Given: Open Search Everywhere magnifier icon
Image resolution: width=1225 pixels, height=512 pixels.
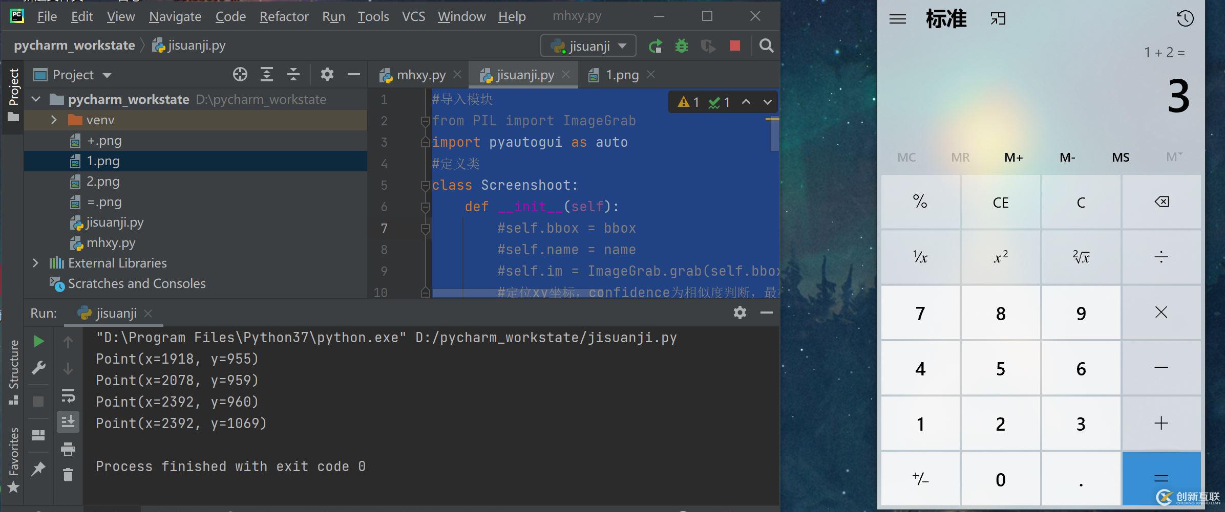Looking at the screenshot, I should (766, 46).
